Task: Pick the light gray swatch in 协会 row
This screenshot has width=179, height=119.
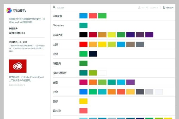Action: (x=149, y=92)
